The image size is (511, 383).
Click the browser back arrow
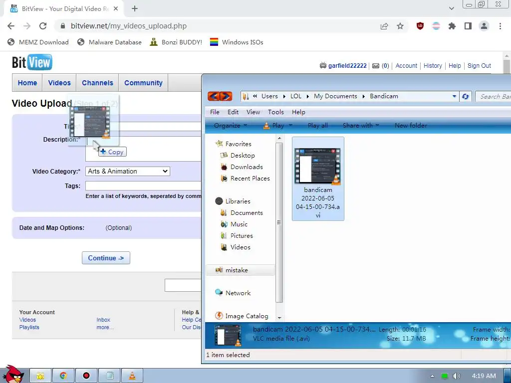coord(11,26)
